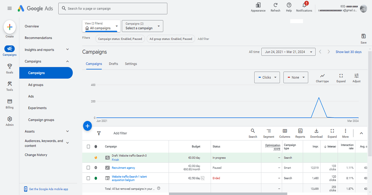Check the Website traffic-Search-1 campaign row box
This screenshot has height=195, width=372.
(88, 178)
